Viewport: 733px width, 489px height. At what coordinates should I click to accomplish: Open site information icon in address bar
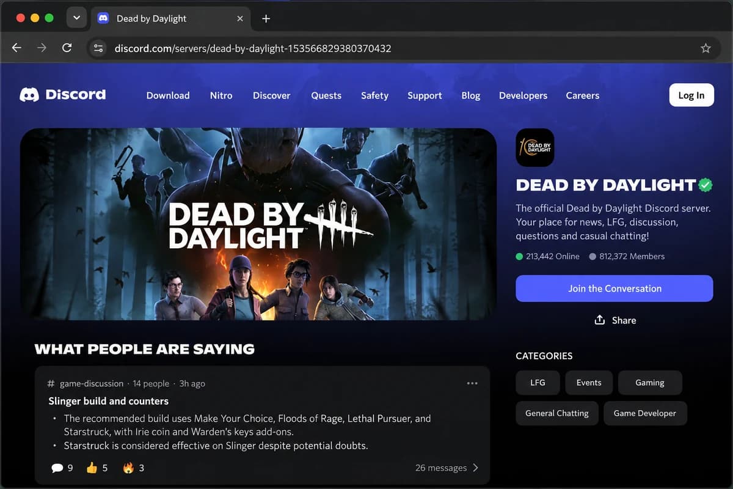98,48
